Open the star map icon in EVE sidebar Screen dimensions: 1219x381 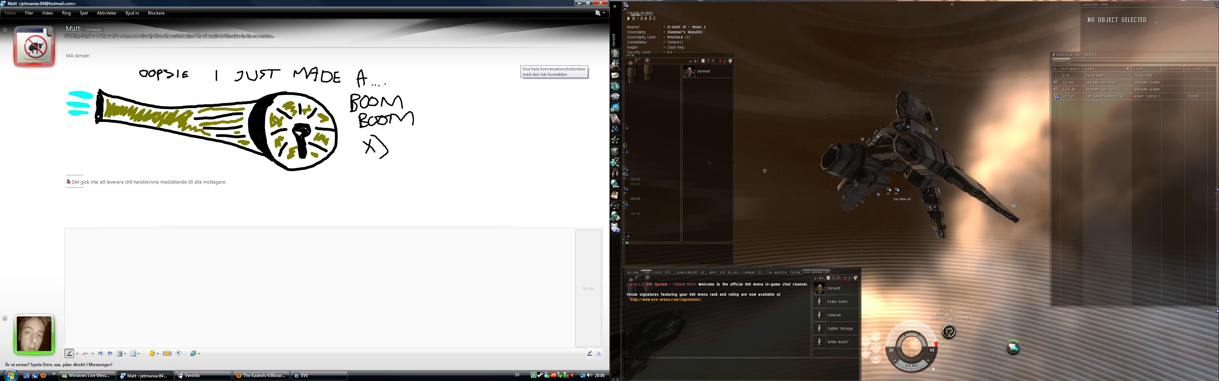pyautogui.click(x=615, y=129)
